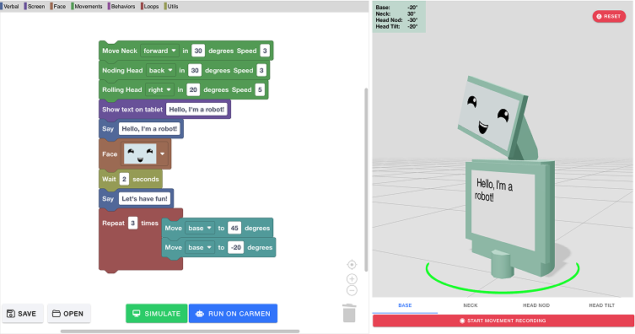The height and width of the screenshot is (334, 635).
Task: Click the center workspace crosshair icon
Action: point(352,265)
